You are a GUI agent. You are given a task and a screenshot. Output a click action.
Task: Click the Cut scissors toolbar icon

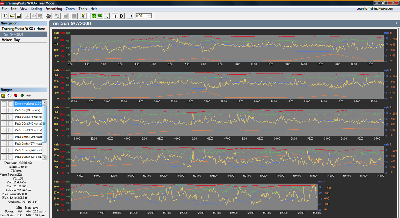pos(27,16)
